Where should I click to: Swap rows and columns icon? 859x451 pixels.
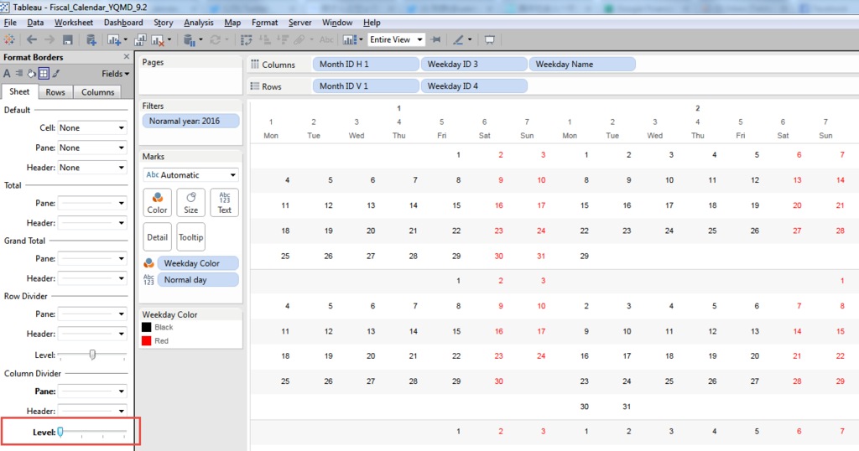coord(247,39)
